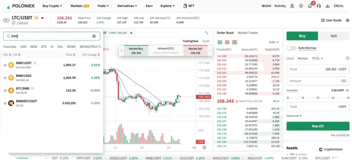This screenshot has width=352, height=160.
Task: Open the User Guide book link
Action: pyautogui.click(x=331, y=20)
